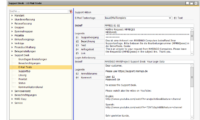The image size is (200, 120).
Task: Open the Supporttyp tree item
Action: (x=24, y=71)
